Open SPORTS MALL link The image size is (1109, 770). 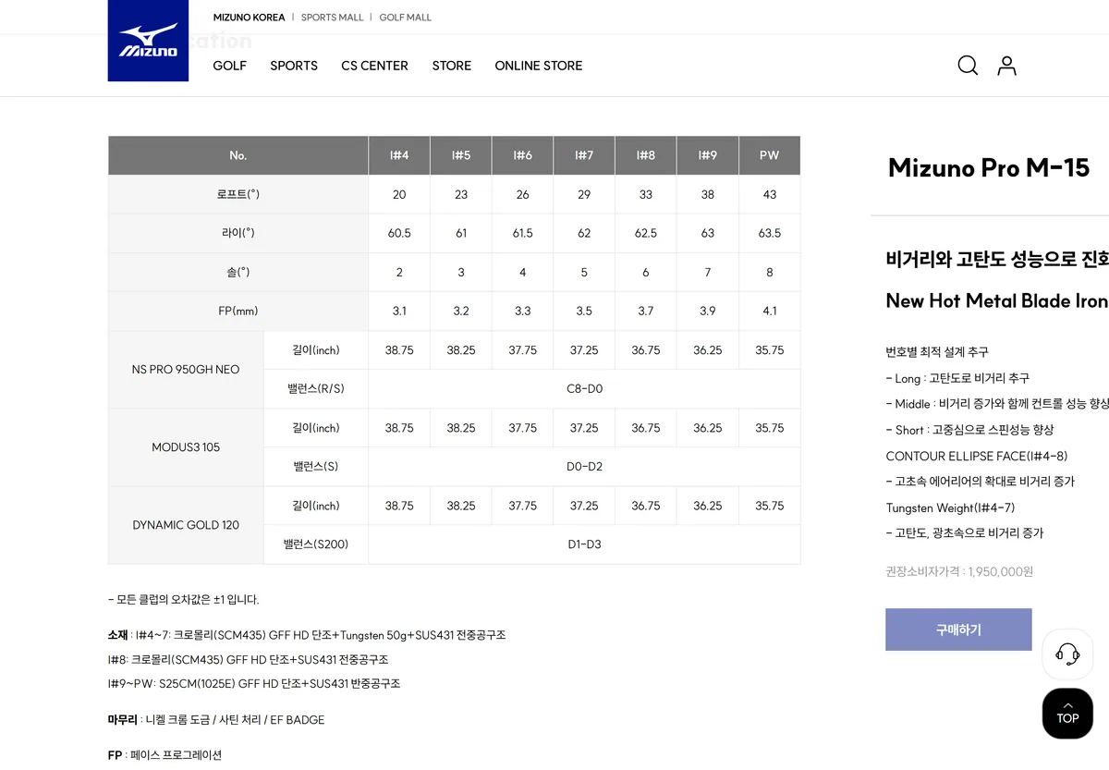click(333, 18)
